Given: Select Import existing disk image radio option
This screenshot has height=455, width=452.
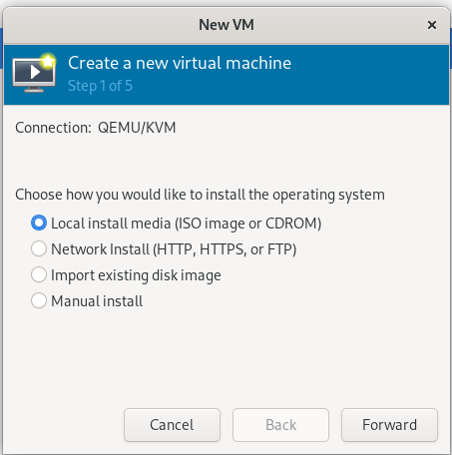Looking at the screenshot, I should (x=39, y=274).
